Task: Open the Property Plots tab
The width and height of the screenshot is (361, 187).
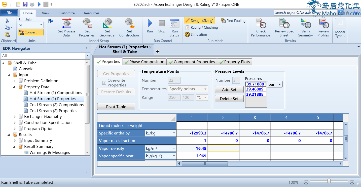Action: (x=235, y=62)
